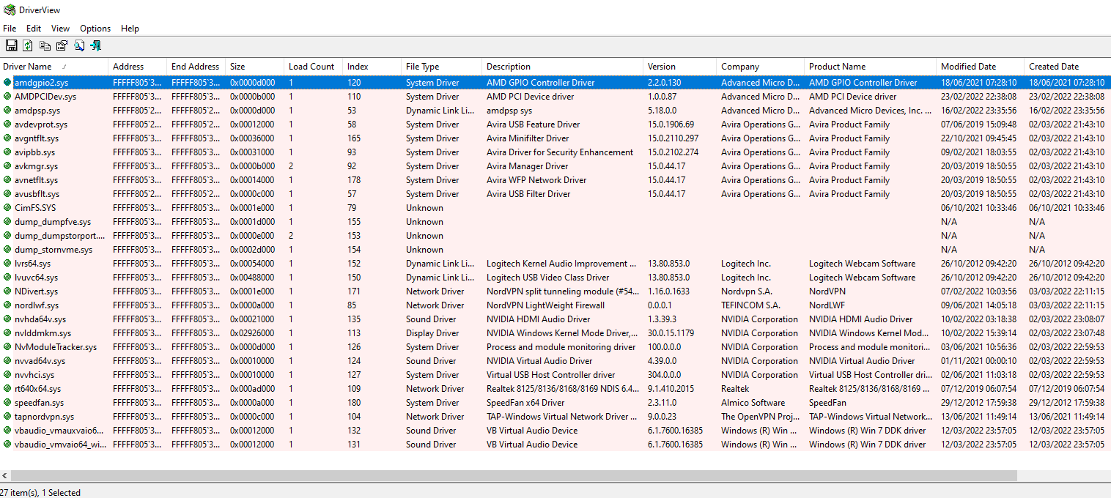Click the DriverView app icon in title bar

9,10
